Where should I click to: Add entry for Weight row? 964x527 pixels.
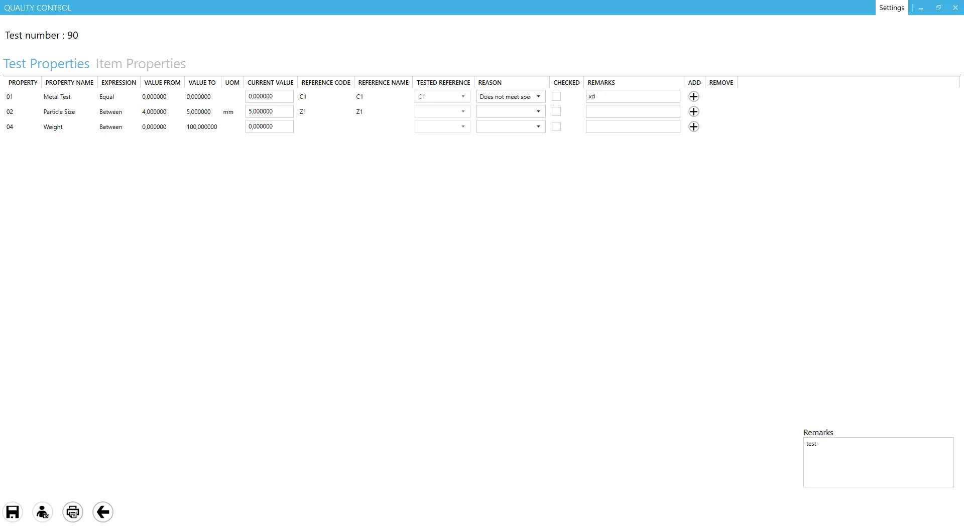click(x=693, y=126)
